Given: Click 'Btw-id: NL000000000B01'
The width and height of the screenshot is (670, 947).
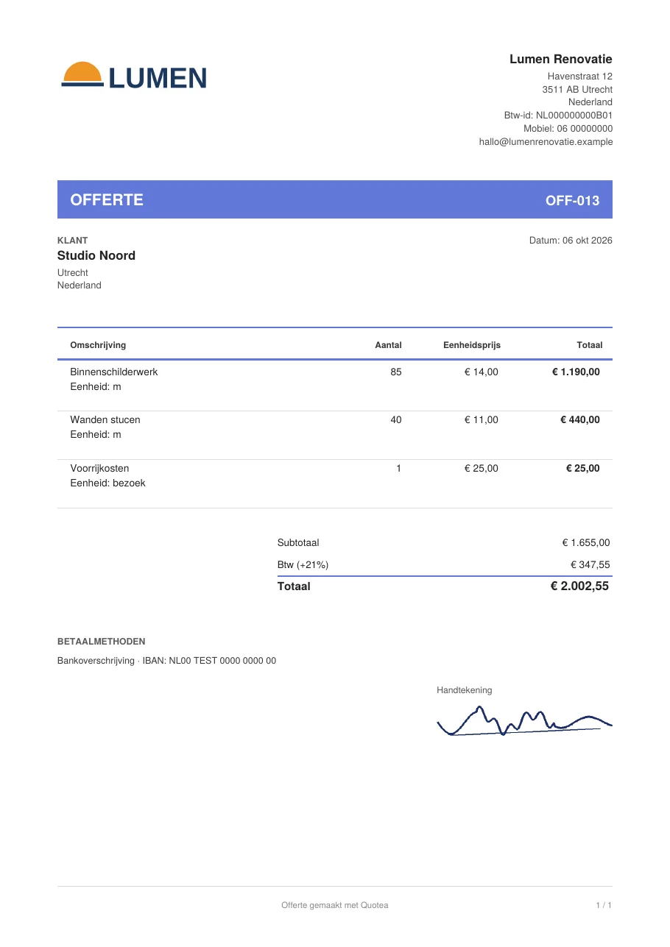Looking at the screenshot, I should 558,116.
